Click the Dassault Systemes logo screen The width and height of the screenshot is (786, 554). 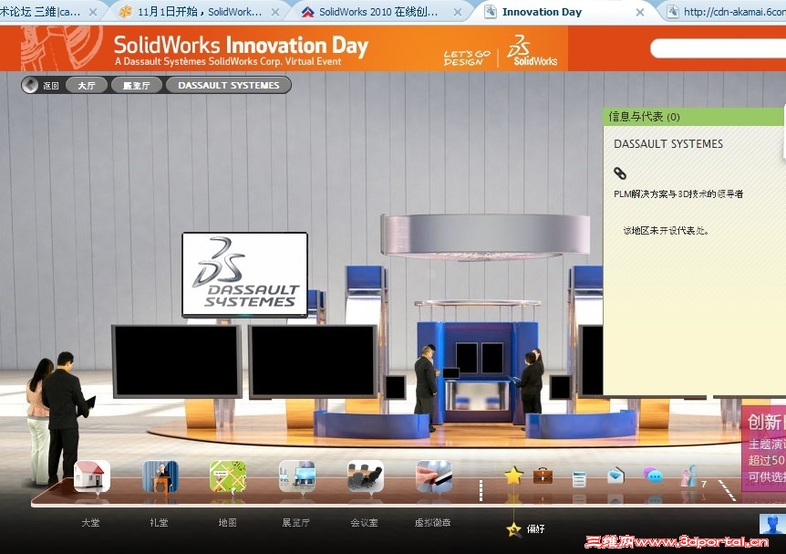click(x=244, y=275)
